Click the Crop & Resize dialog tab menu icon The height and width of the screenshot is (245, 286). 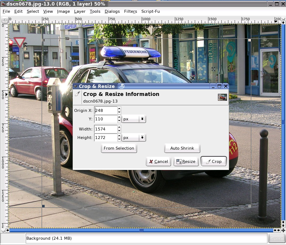click(121, 86)
